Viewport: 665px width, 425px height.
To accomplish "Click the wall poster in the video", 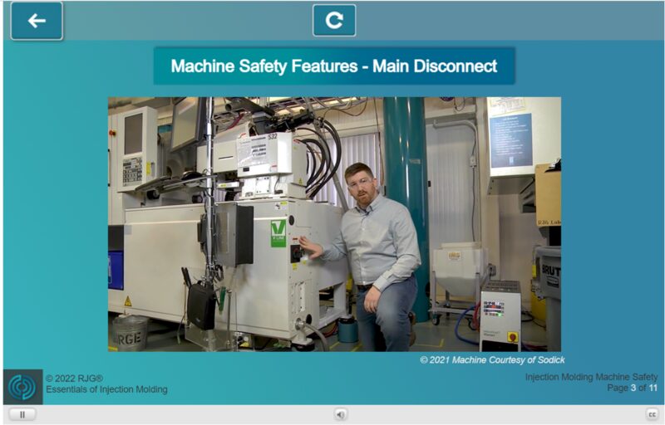I will [510, 134].
